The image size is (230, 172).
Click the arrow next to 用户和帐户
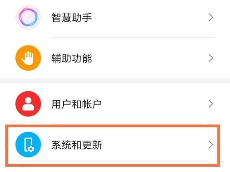210,104
